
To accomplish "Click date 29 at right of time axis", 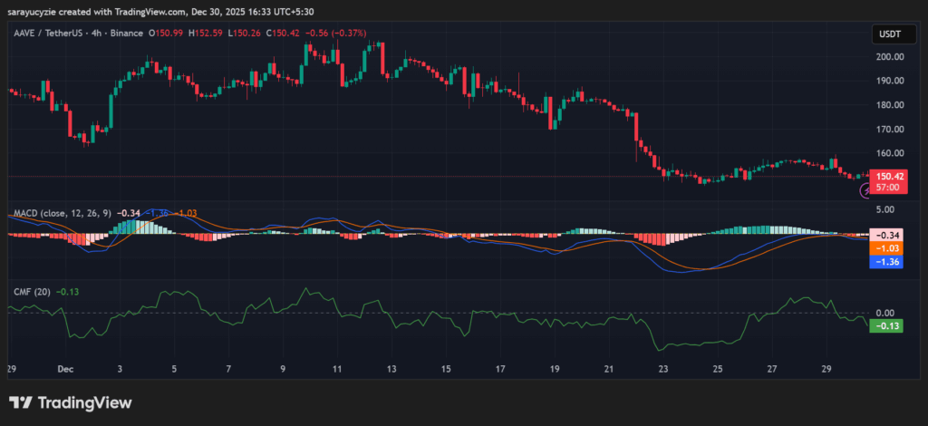I will [x=826, y=370].
